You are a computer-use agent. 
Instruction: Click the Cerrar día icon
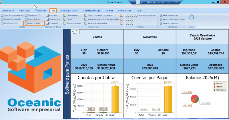coord(47,23)
